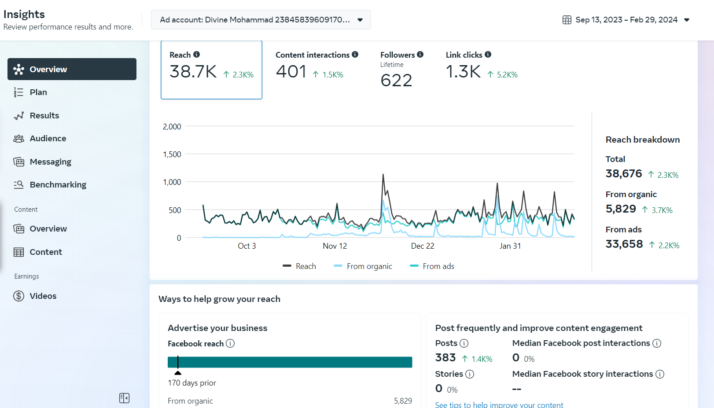Expand the date range dropdown arrow
714x408 pixels.
coord(687,20)
